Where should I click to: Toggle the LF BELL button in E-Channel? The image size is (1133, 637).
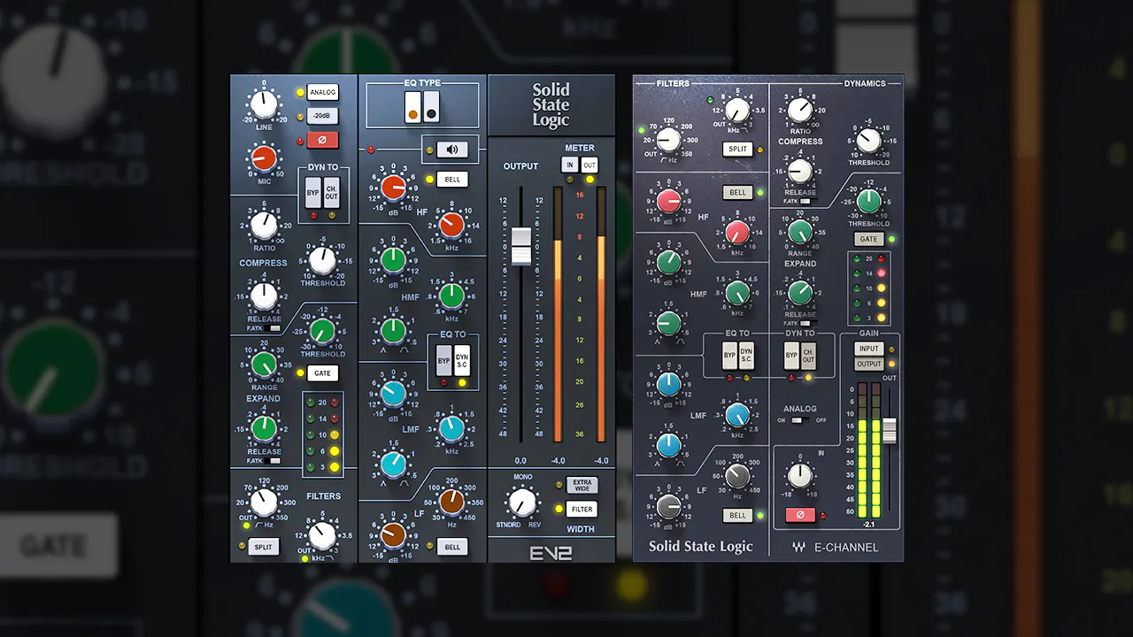(x=737, y=515)
